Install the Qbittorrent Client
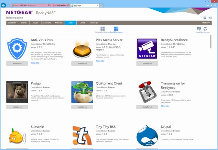This screenshot has height=150, width=218. 82,107
